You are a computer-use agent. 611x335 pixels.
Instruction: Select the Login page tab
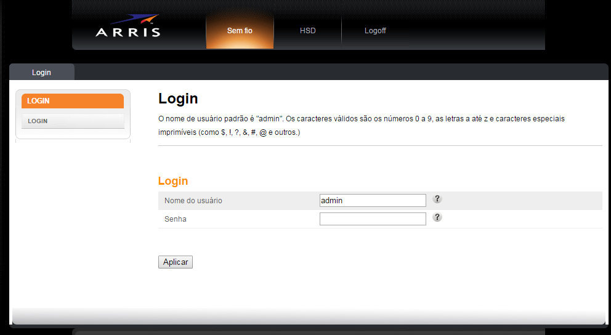click(42, 73)
